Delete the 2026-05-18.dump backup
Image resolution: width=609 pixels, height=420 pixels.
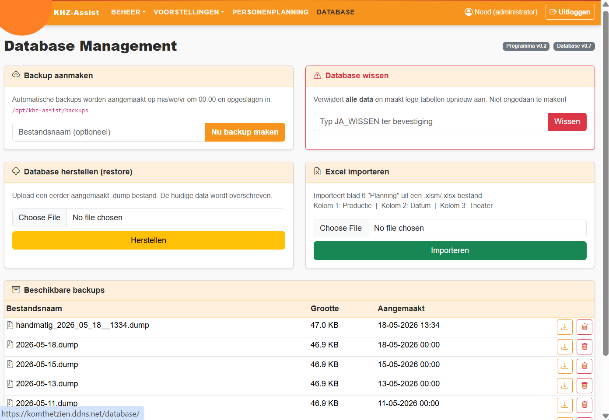point(584,347)
